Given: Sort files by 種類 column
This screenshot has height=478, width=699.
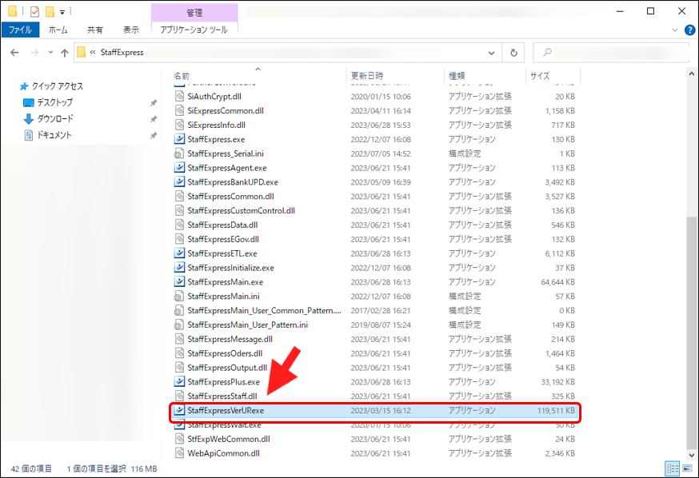Looking at the screenshot, I should point(457,76).
